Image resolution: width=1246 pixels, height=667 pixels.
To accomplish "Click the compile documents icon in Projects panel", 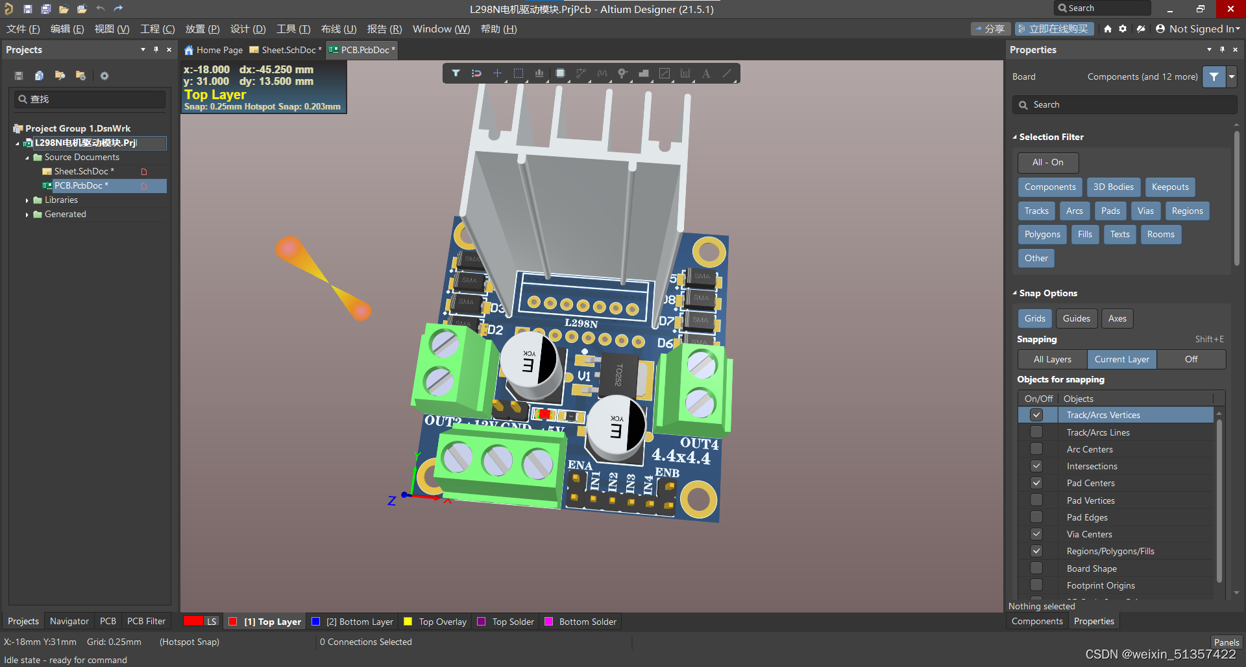I will 40,76.
